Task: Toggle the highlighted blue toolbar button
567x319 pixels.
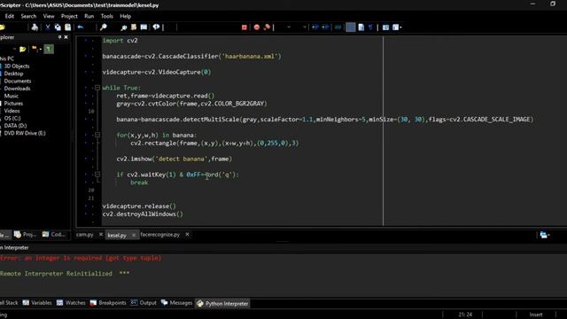Action: coord(351,27)
